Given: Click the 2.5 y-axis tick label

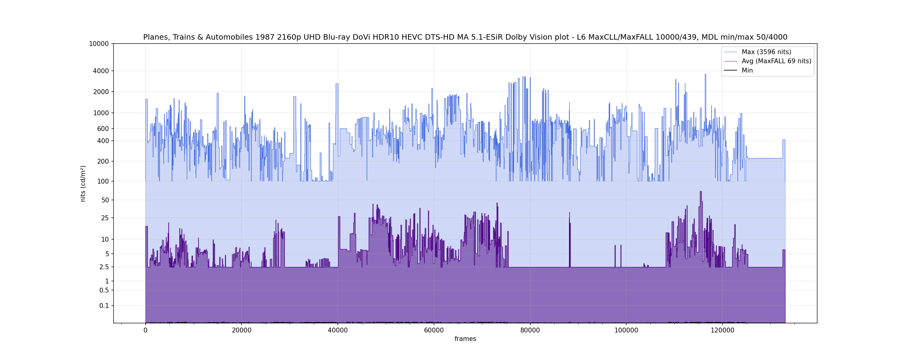Looking at the screenshot, I should 104,267.
